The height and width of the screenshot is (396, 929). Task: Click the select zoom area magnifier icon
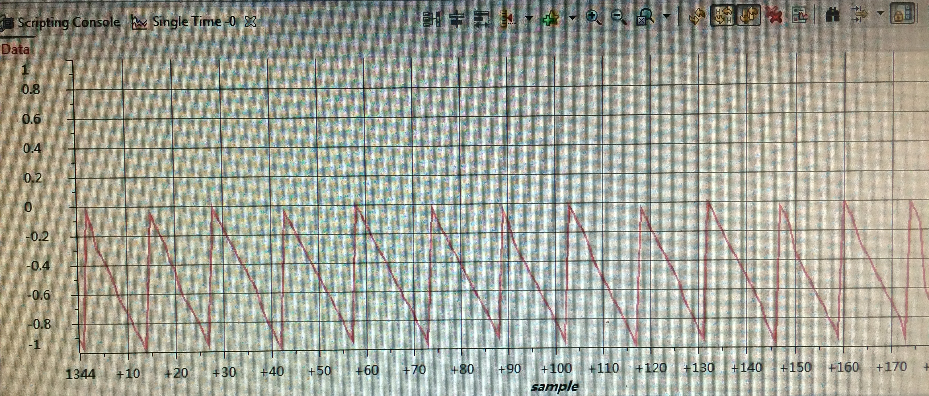pos(645,17)
